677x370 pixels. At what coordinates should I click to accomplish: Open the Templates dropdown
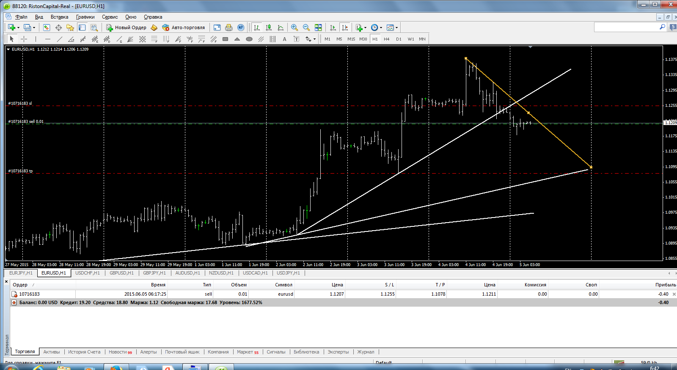392,27
